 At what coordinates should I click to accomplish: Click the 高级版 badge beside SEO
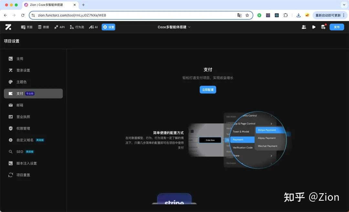(x=30, y=152)
